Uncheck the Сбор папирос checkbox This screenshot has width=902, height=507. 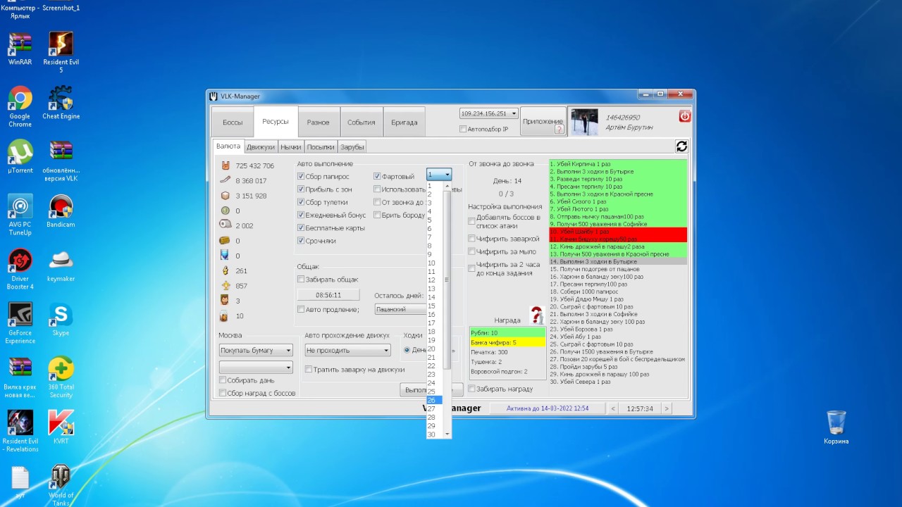coord(301,177)
